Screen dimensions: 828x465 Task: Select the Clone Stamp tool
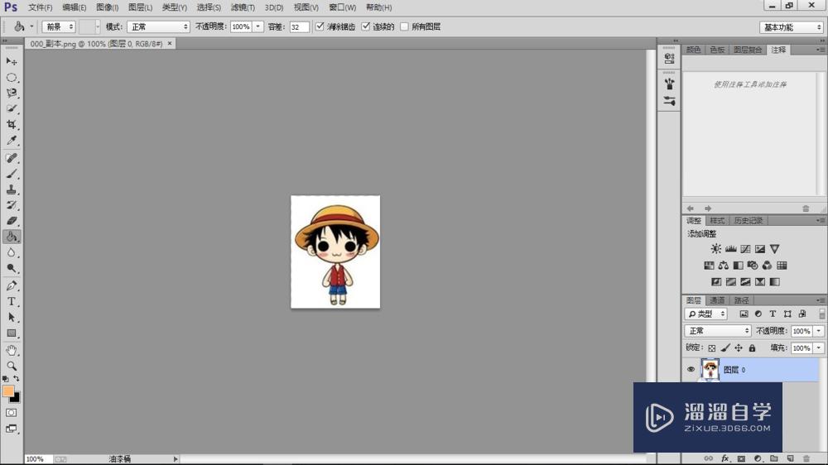(11, 189)
